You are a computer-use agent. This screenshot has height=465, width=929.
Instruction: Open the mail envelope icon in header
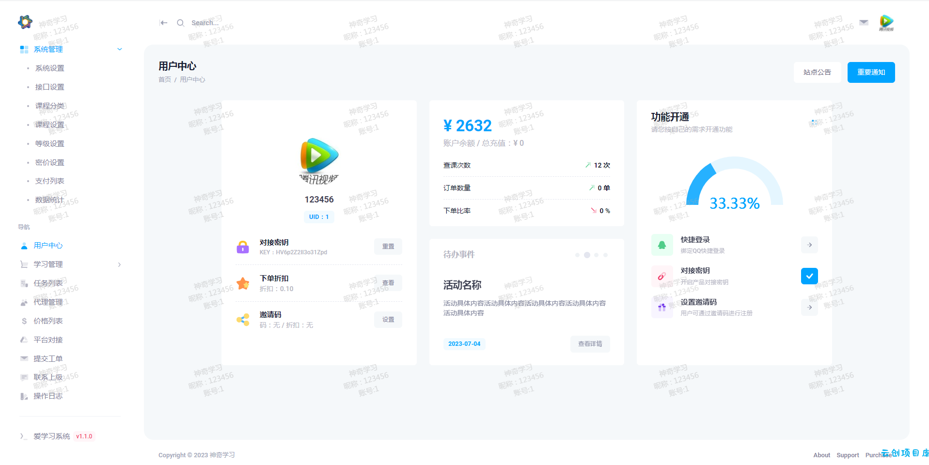point(864,22)
